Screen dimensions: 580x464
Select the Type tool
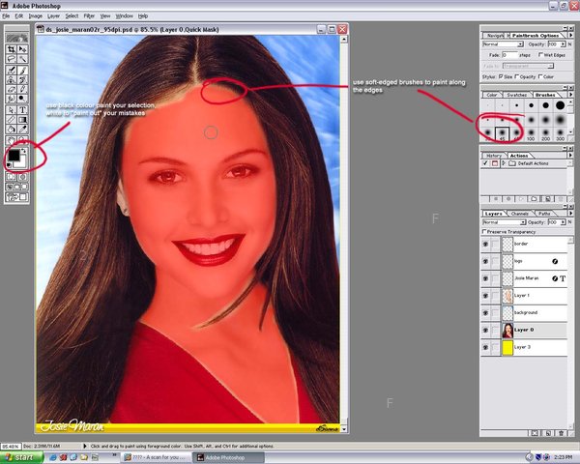click(x=22, y=110)
